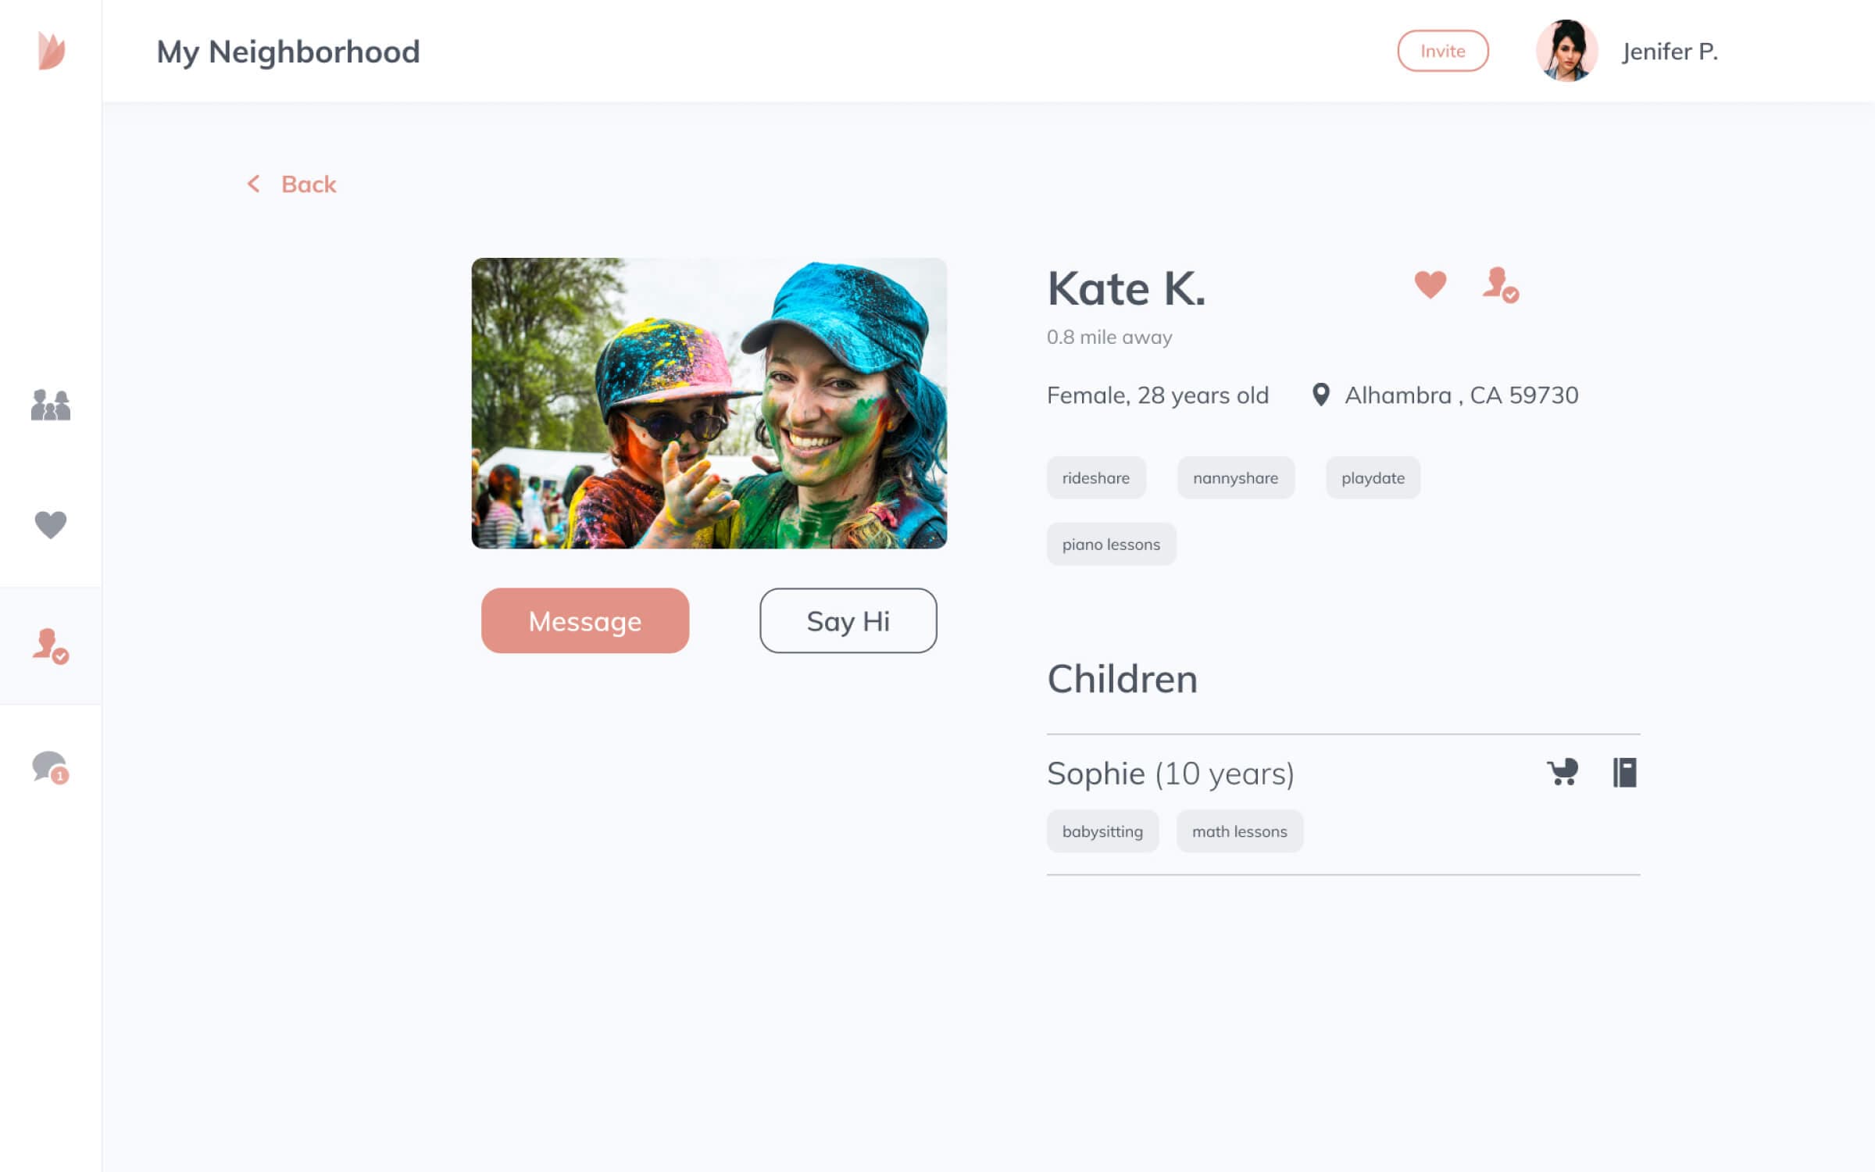
Task: Click the location pin next to Alhambra
Action: coord(1320,395)
